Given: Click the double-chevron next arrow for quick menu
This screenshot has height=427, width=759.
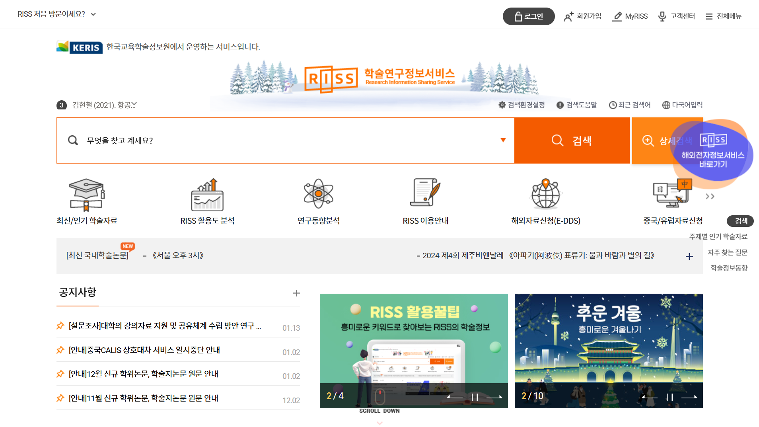Looking at the screenshot, I should tap(710, 197).
